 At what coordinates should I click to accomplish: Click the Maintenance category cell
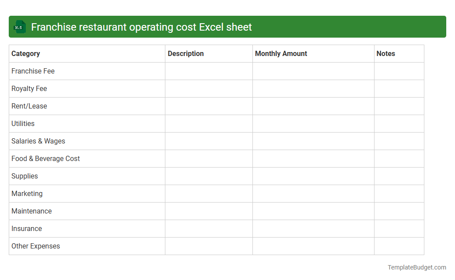click(x=31, y=211)
